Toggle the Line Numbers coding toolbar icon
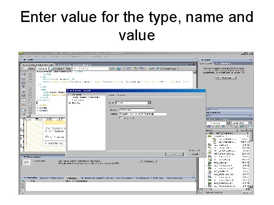The image size is (274, 205). point(24,101)
